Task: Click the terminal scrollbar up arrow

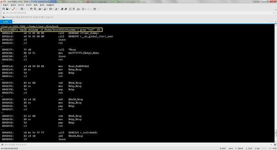Action: (275, 25)
